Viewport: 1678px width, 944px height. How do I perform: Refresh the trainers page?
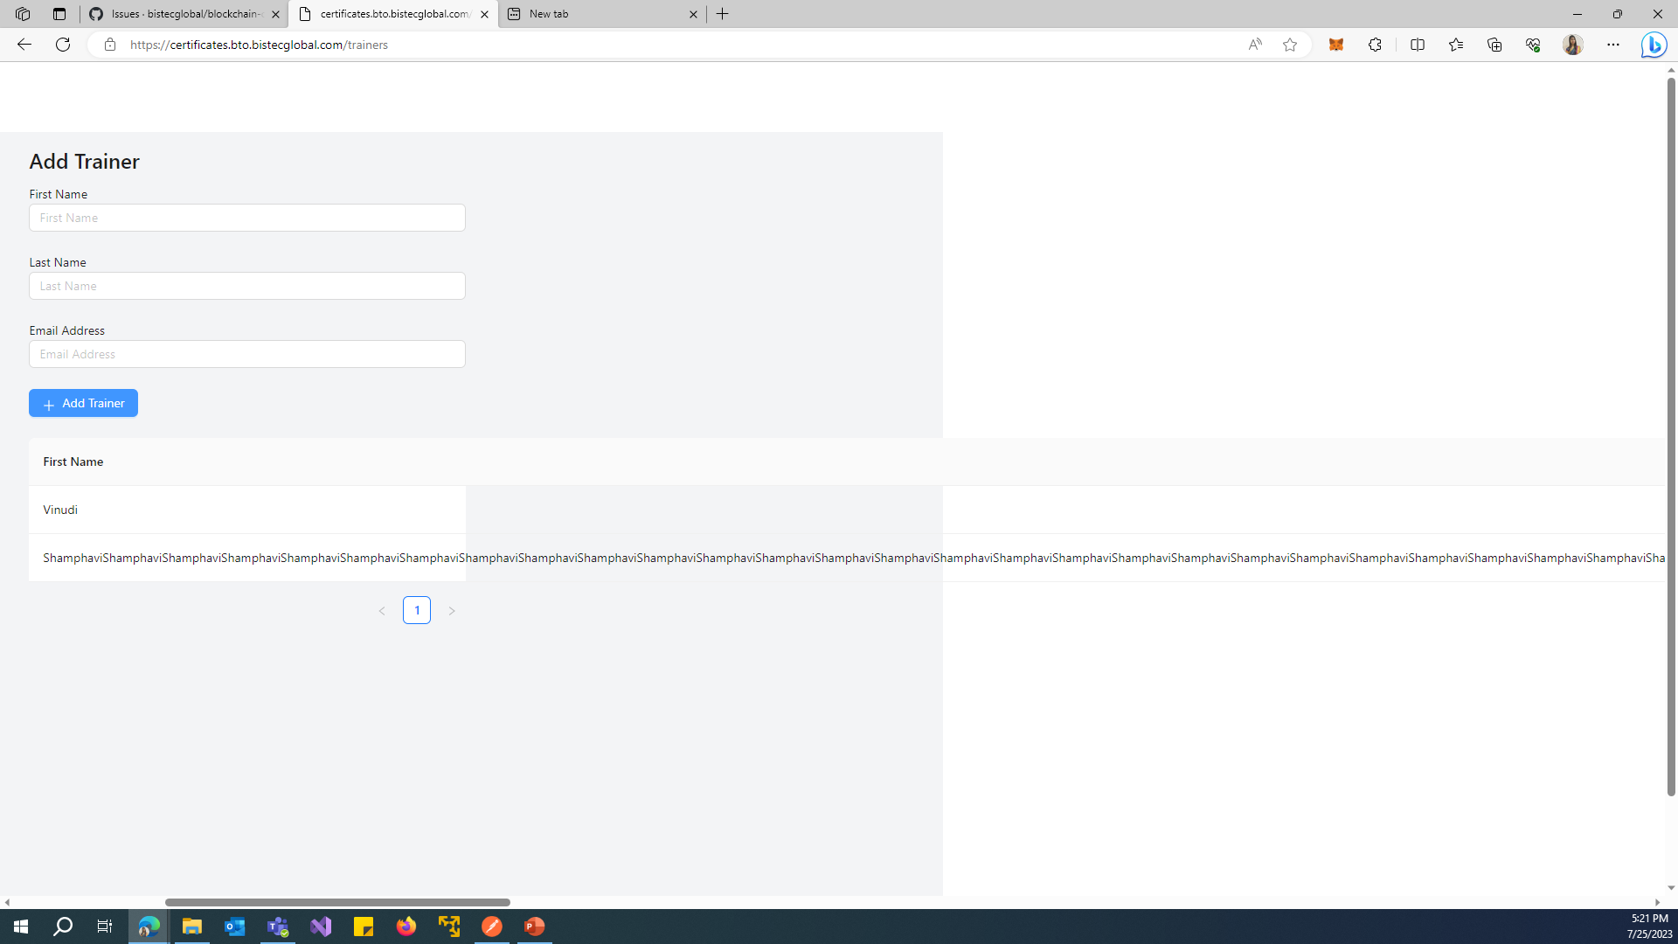pyautogui.click(x=61, y=45)
